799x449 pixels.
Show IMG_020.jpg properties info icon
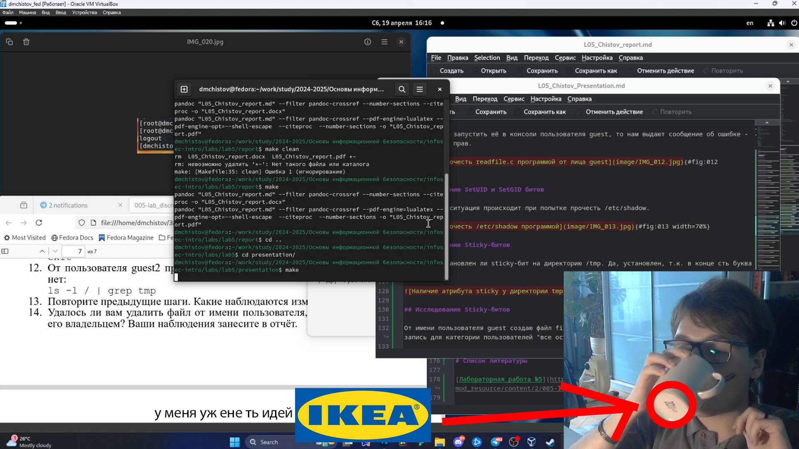coord(367,42)
